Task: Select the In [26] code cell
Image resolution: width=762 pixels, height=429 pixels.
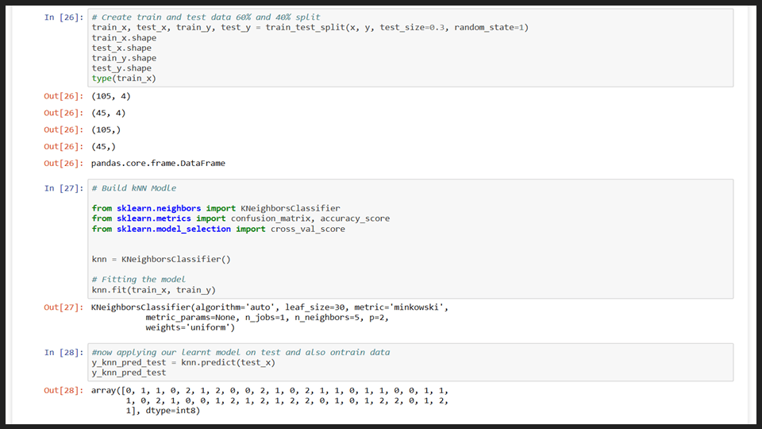Action: point(410,48)
